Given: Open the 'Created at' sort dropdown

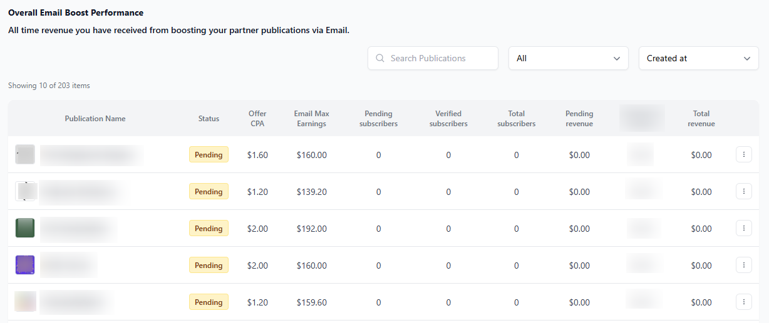Looking at the screenshot, I should pos(698,58).
